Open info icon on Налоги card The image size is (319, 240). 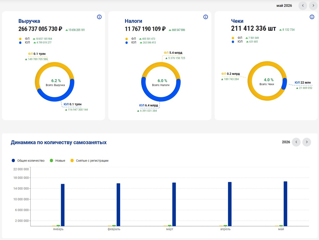[x=205, y=17]
